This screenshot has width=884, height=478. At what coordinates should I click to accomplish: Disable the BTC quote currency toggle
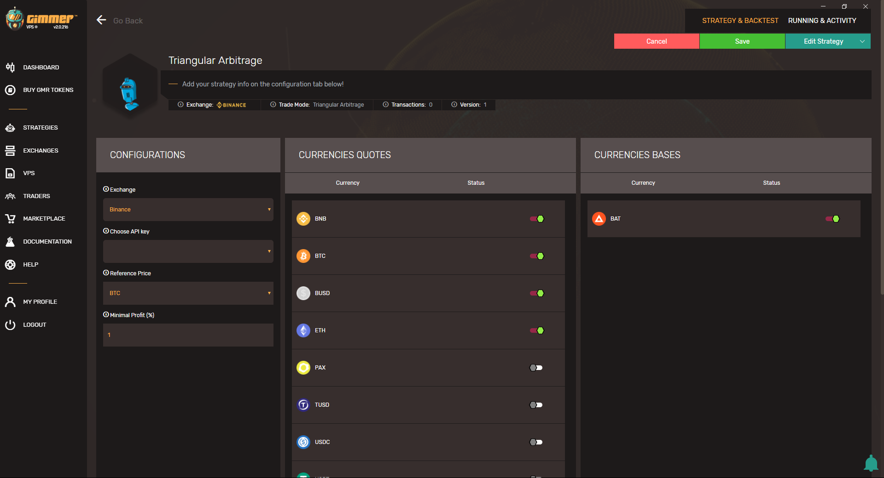[537, 256]
